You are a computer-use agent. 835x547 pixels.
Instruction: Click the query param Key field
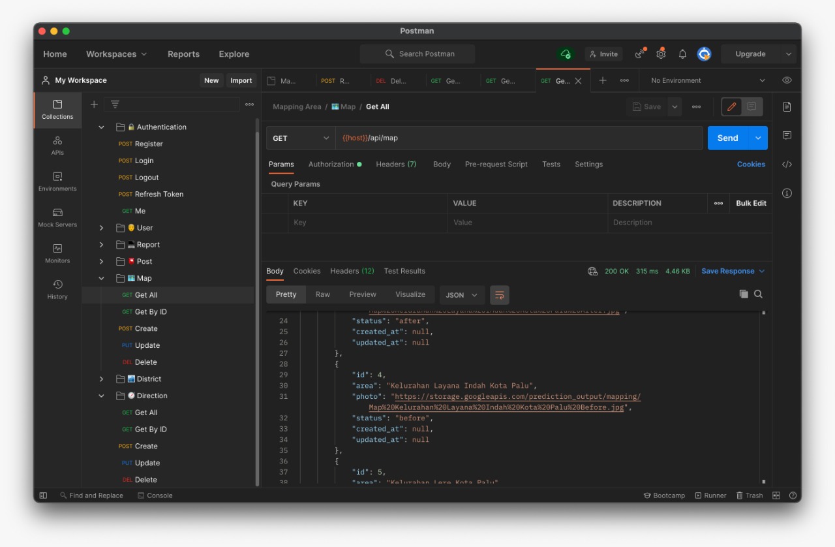click(x=368, y=223)
